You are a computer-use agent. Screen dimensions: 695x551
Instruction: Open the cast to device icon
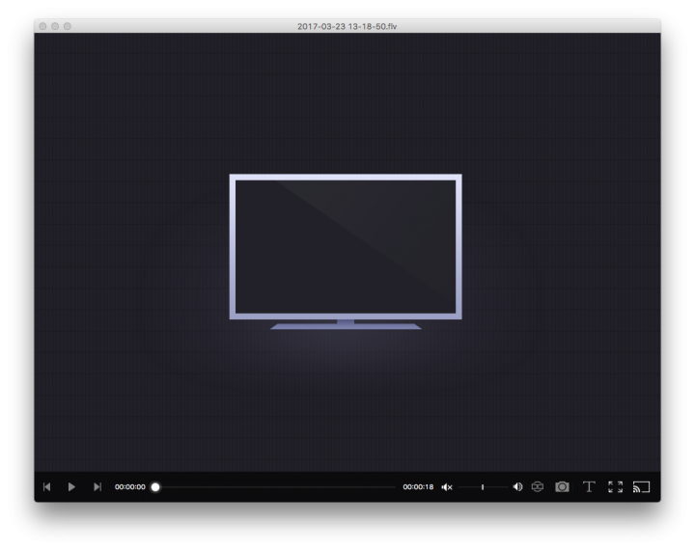point(641,486)
